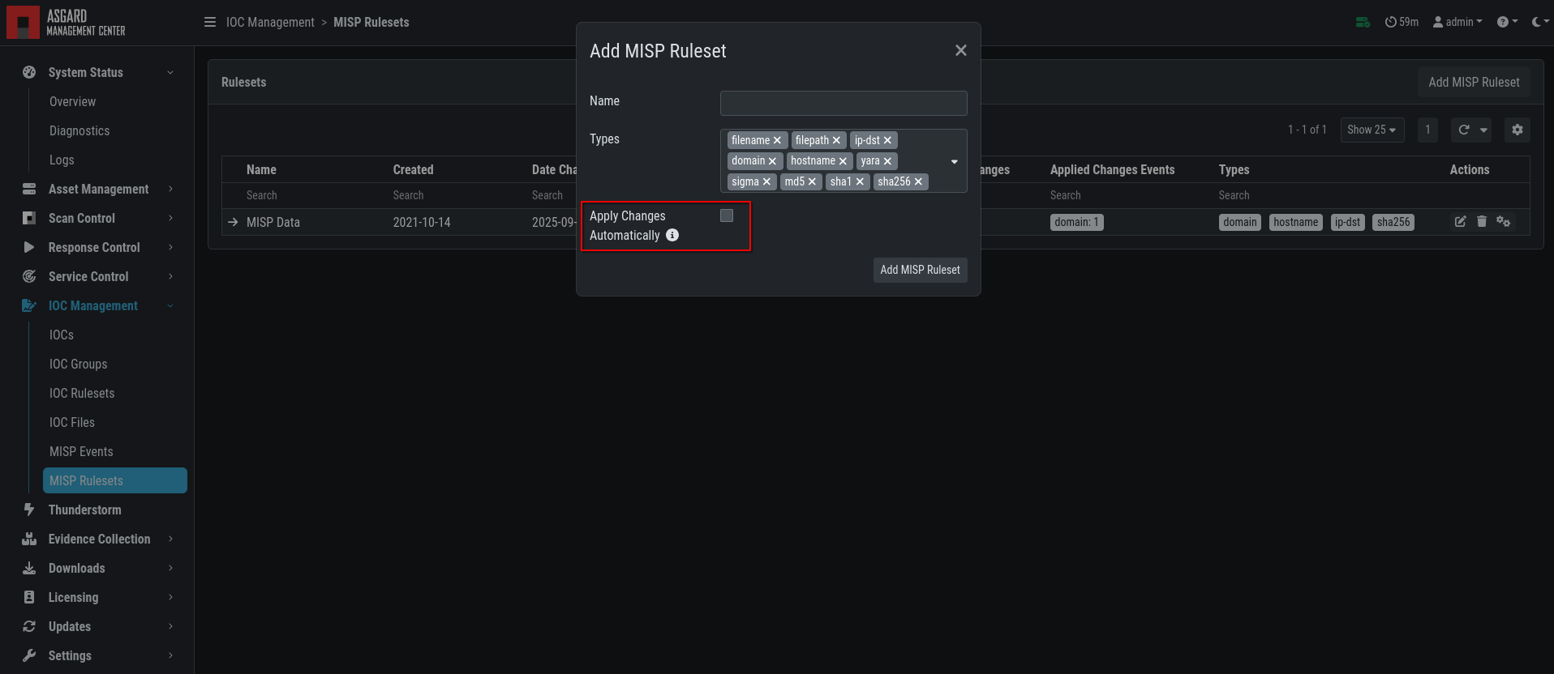This screenshot has height=674, width=1554.
Task: Open the Diagnostics sidebar item
Action: 79,130
